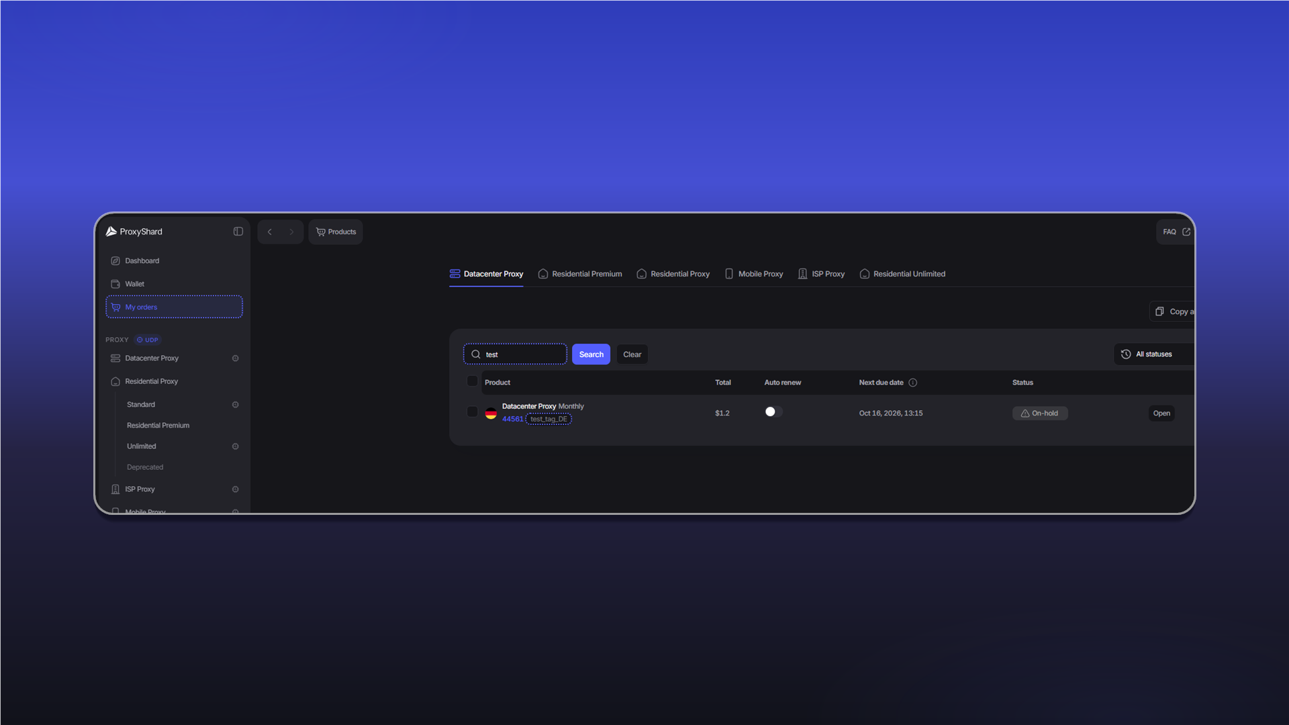Image resolution: width=1289 pixels, height=725 pixels.
Task: Click the icon next to Standard
Action: click(x=235, y=405)
